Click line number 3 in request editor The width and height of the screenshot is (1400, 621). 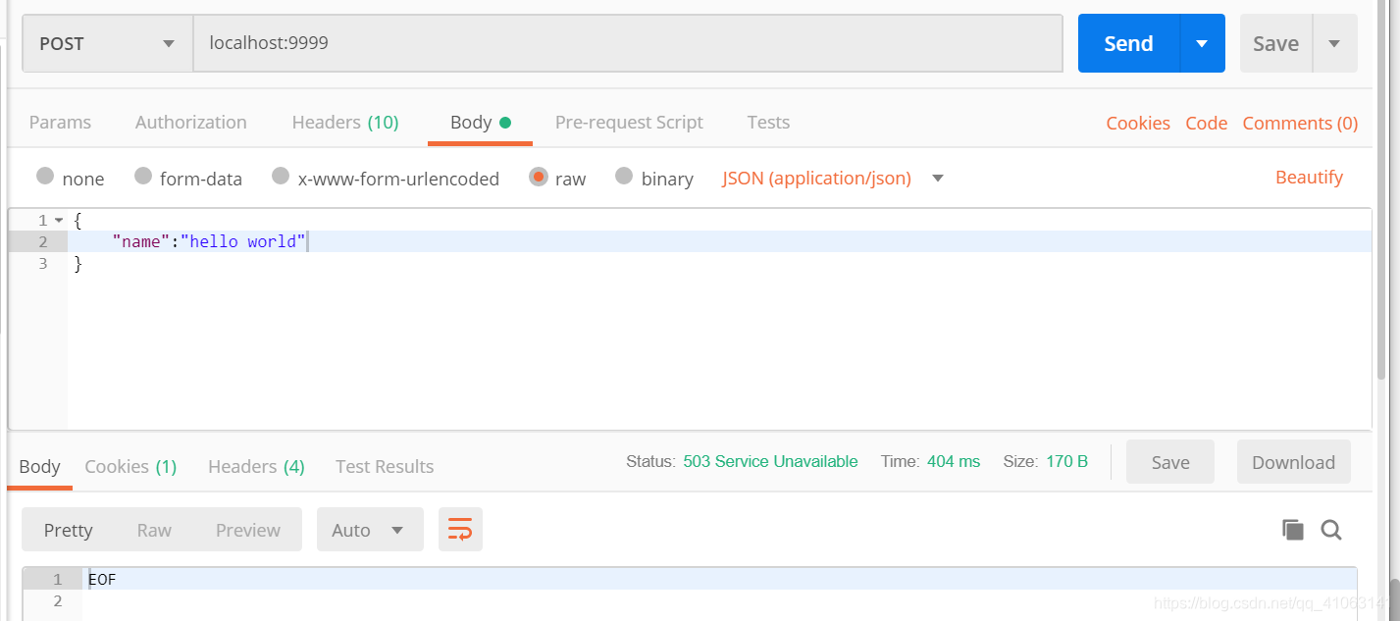pyautogui.click(x=42, y=263)
